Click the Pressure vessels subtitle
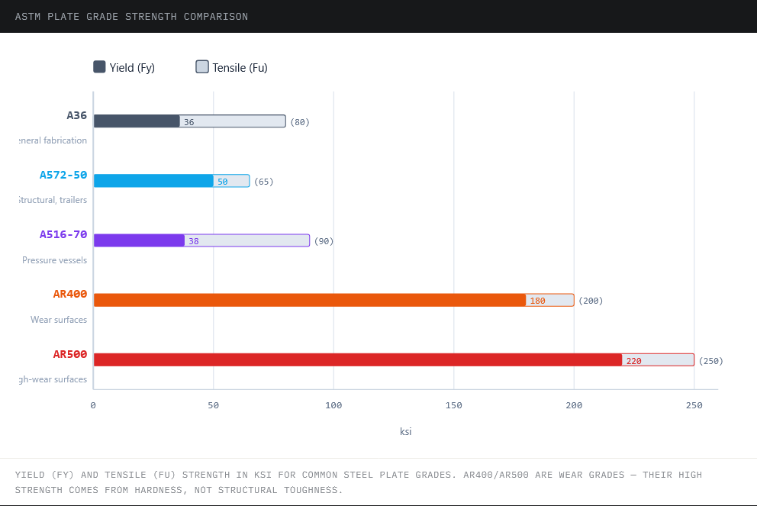Screen dimensions: 757x506 (x=54, y=260)
